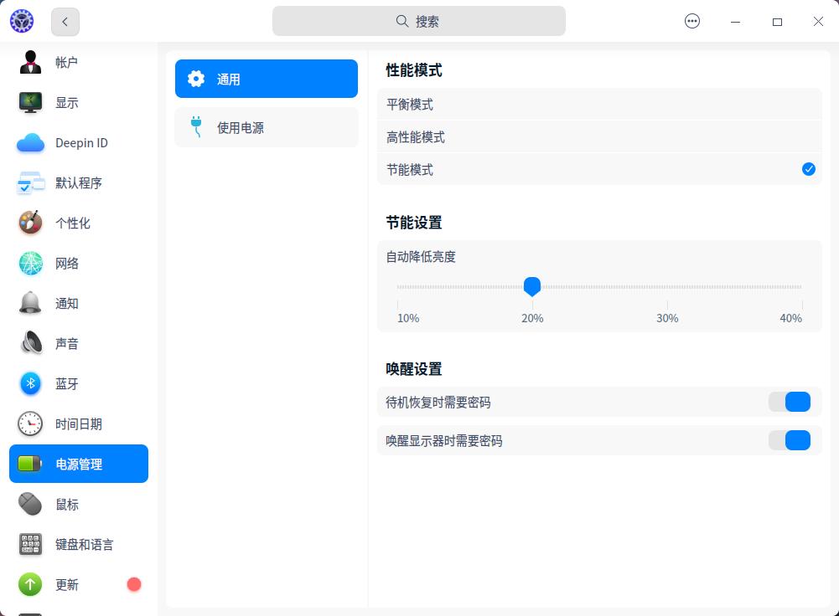Screen dimensions: 839x616
Task: Click the 搜索 search field
Action: coord(417,21)
